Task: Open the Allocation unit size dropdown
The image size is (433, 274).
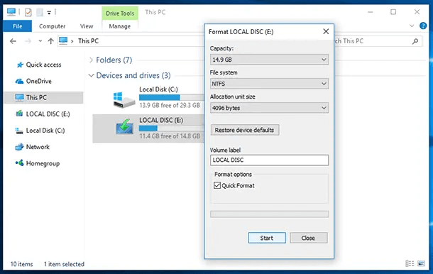Action: pyautogui.click(x=269, y=108)
